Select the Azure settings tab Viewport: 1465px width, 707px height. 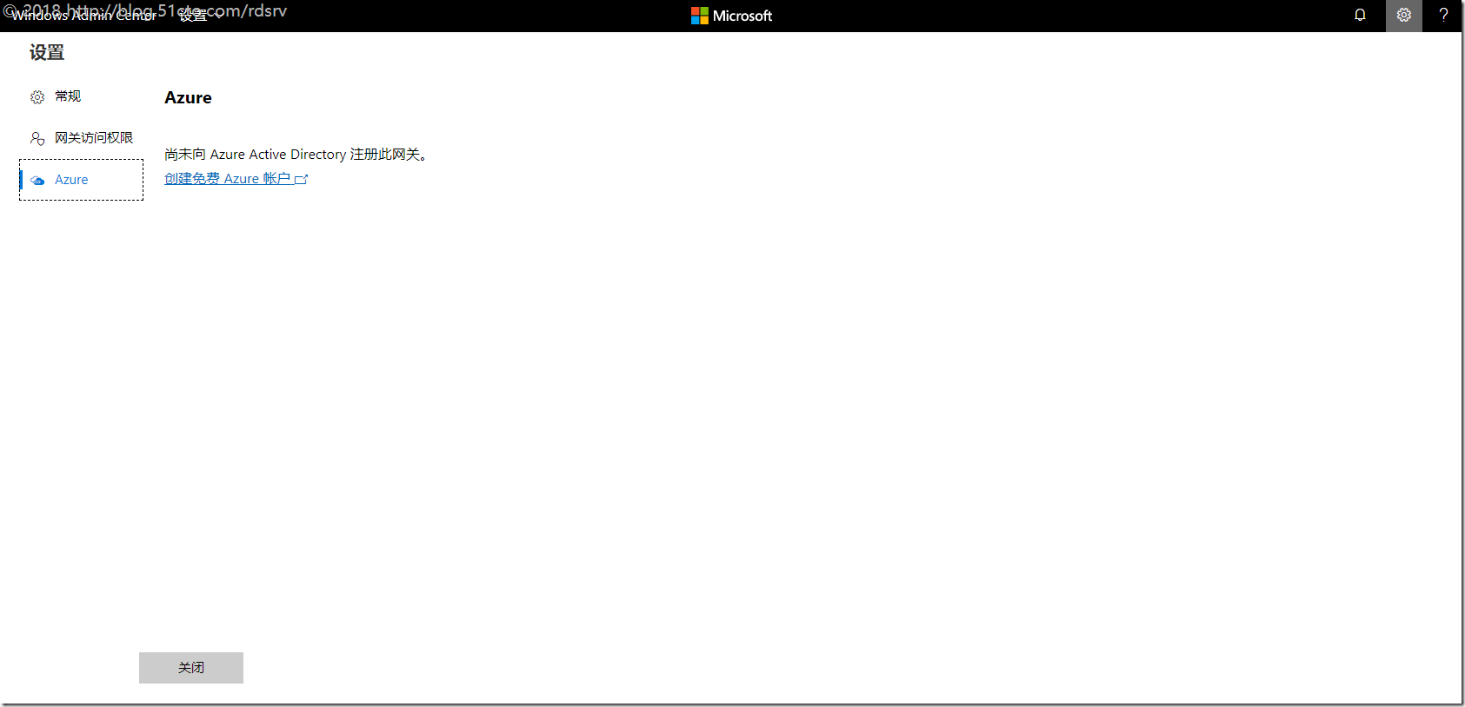(81, 180)
